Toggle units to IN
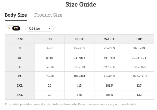 (x=9, y=28)
